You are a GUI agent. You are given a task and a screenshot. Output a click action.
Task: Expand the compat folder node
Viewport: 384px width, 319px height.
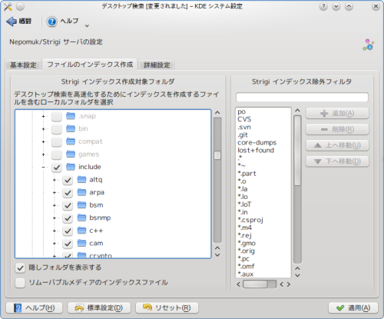pyautogui.click(x=43, y=141)
